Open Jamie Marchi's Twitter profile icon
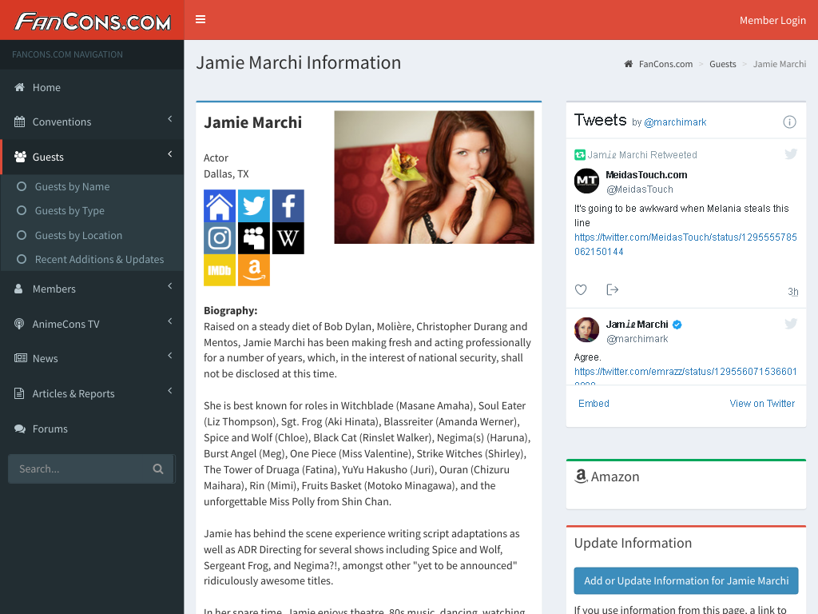Viewport: 818px width, 614px height. tap(254, 205)
